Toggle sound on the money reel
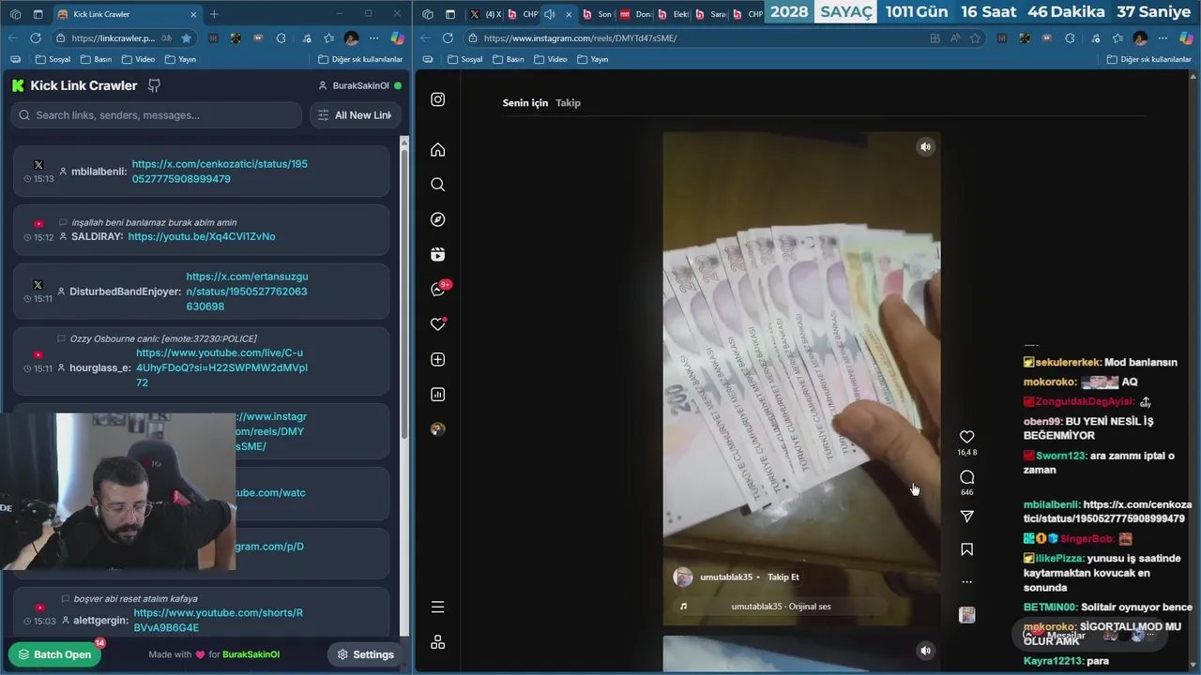Screen dimensions: 1201x675 [x=925, y=147]
